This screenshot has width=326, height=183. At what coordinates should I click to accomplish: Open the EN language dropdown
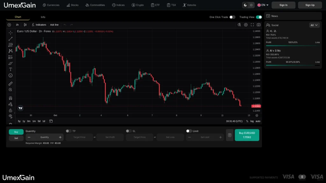point(263,5)
